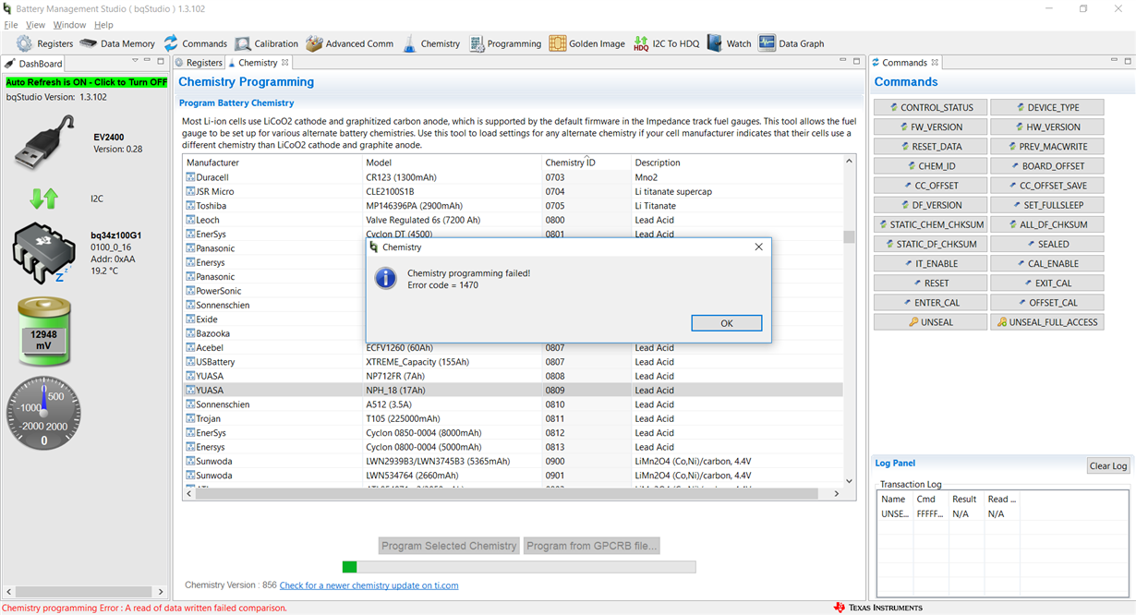Open chemistry update link on ti.com
The image size is (1136, 615).
click(x=369, y=585)
